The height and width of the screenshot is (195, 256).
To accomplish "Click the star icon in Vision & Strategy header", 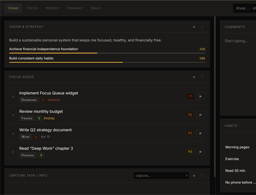I will click(194, 27).
